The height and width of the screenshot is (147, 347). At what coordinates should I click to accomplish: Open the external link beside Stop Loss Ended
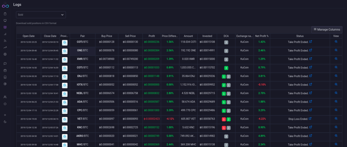[x=310, y=119]
